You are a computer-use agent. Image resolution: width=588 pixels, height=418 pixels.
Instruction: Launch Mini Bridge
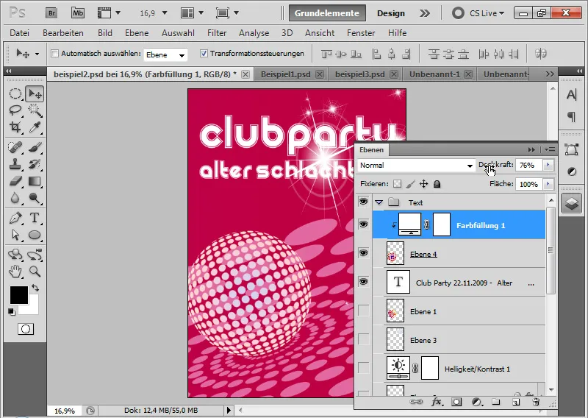coord(78,13)
